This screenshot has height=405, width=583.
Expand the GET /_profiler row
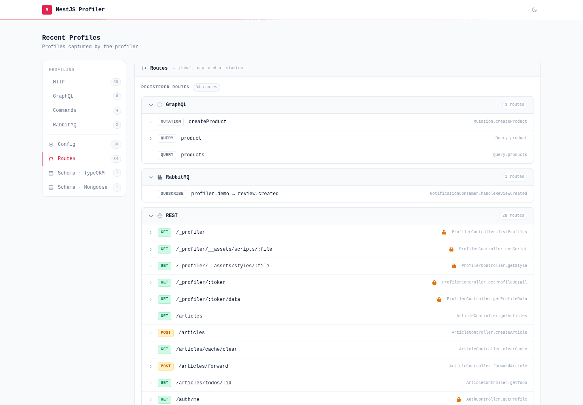(x=151, y=232)
